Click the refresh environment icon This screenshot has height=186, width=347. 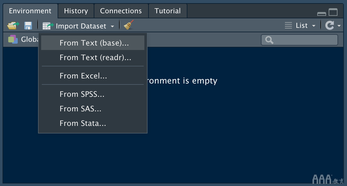point(330,26)
